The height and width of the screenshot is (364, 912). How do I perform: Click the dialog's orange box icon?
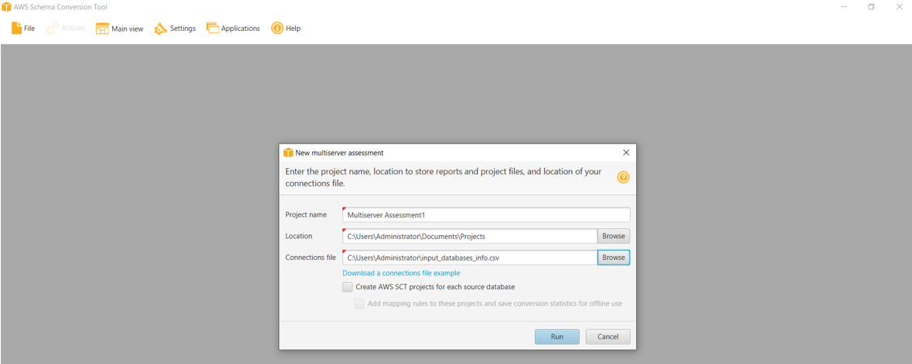pos(288,153)
